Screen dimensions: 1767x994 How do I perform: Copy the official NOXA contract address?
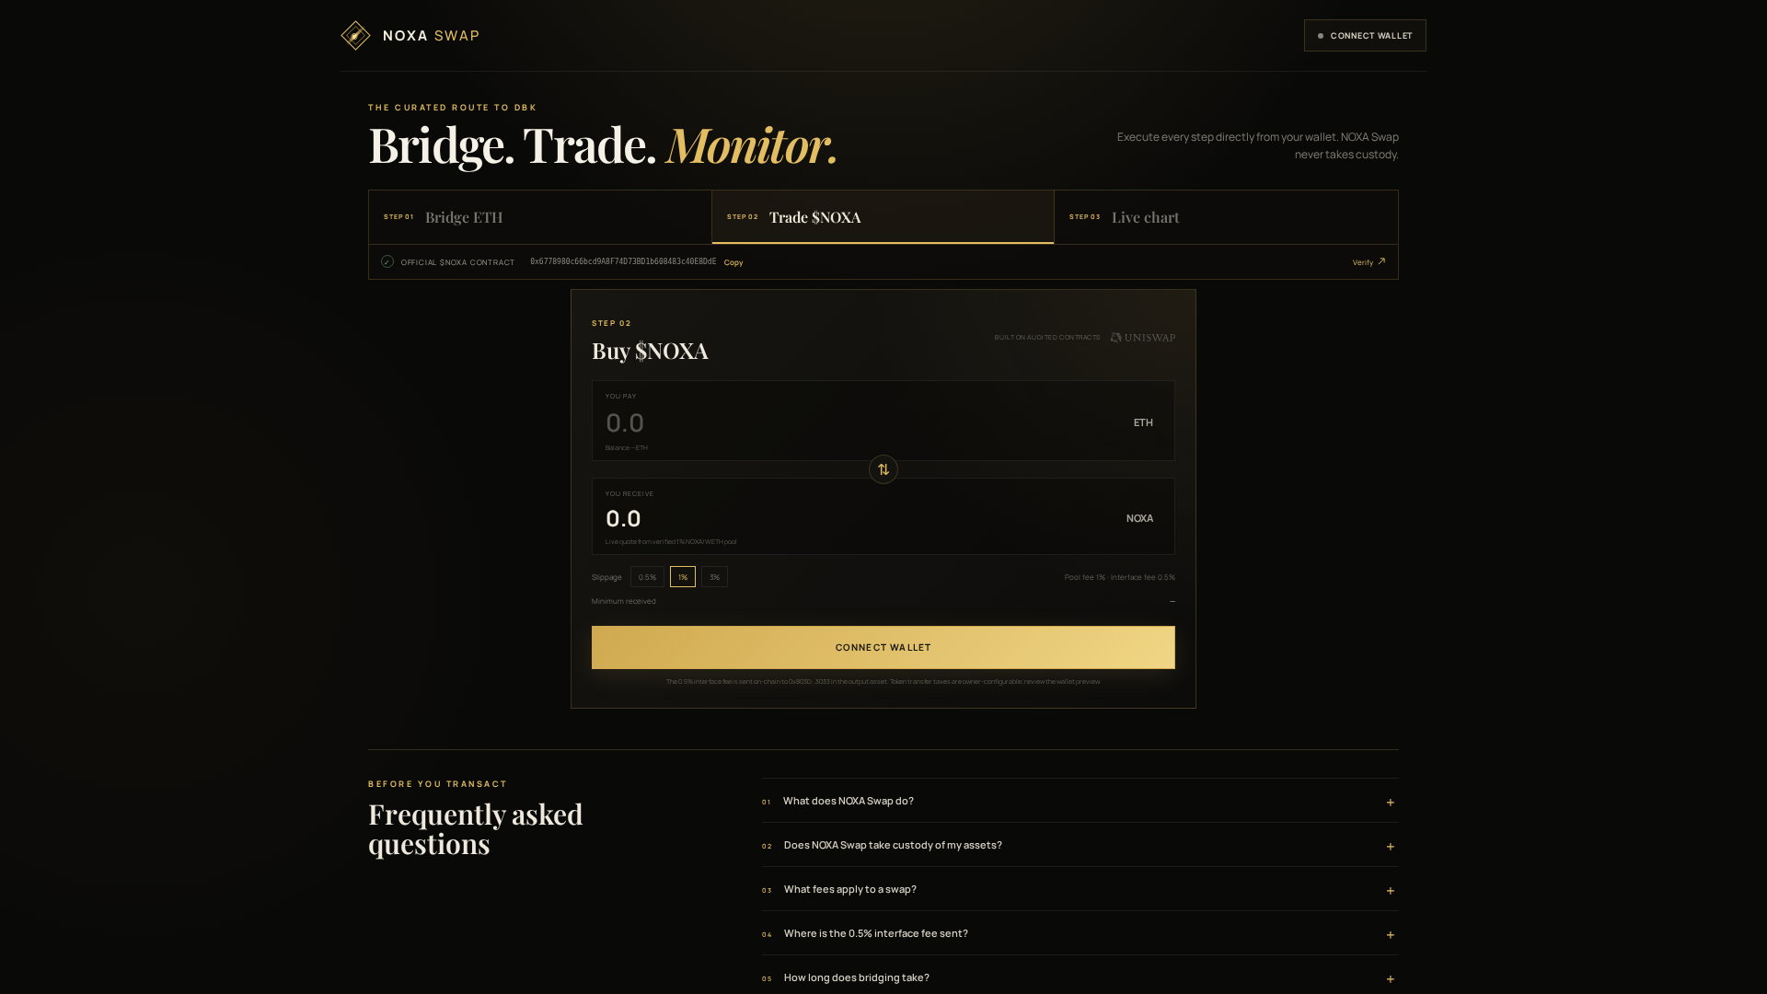tap(733, 262)
